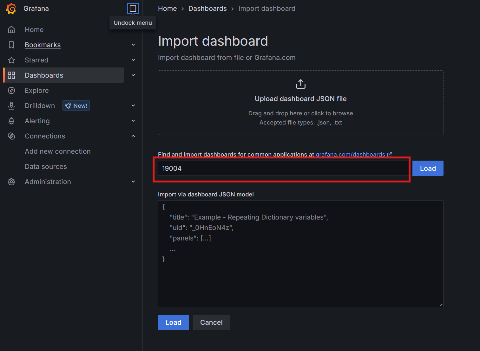
Task: Expand the Bookmarks section chevron
Action: [133, 45]
